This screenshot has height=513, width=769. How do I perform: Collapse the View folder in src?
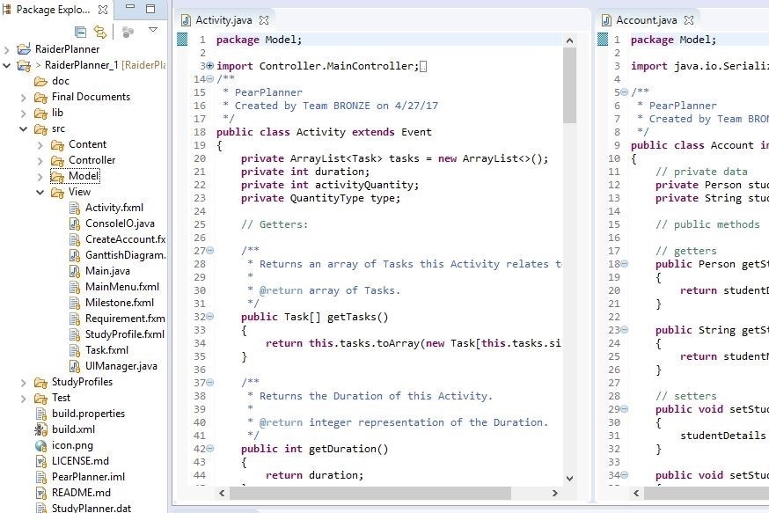pyautogui.click(x=40, y=192)
